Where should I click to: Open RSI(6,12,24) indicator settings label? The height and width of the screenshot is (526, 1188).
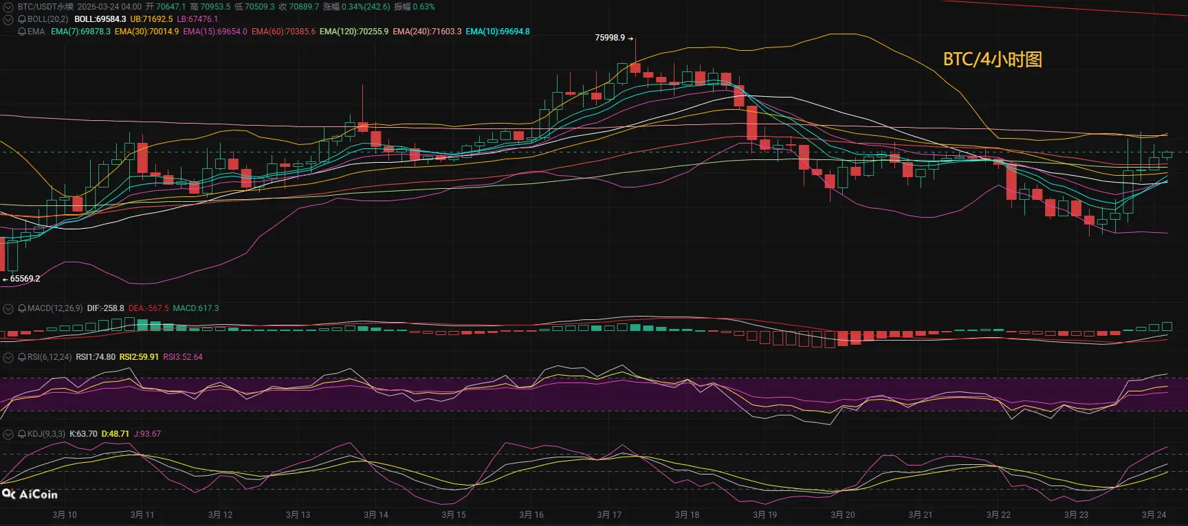[49, 357]
